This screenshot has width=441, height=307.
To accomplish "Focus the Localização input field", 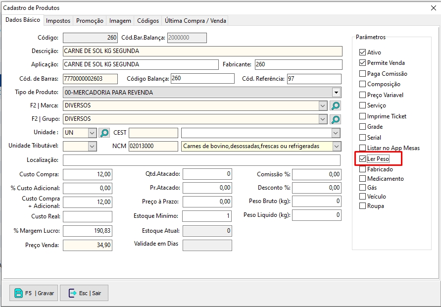I will [x=201, y=160].
